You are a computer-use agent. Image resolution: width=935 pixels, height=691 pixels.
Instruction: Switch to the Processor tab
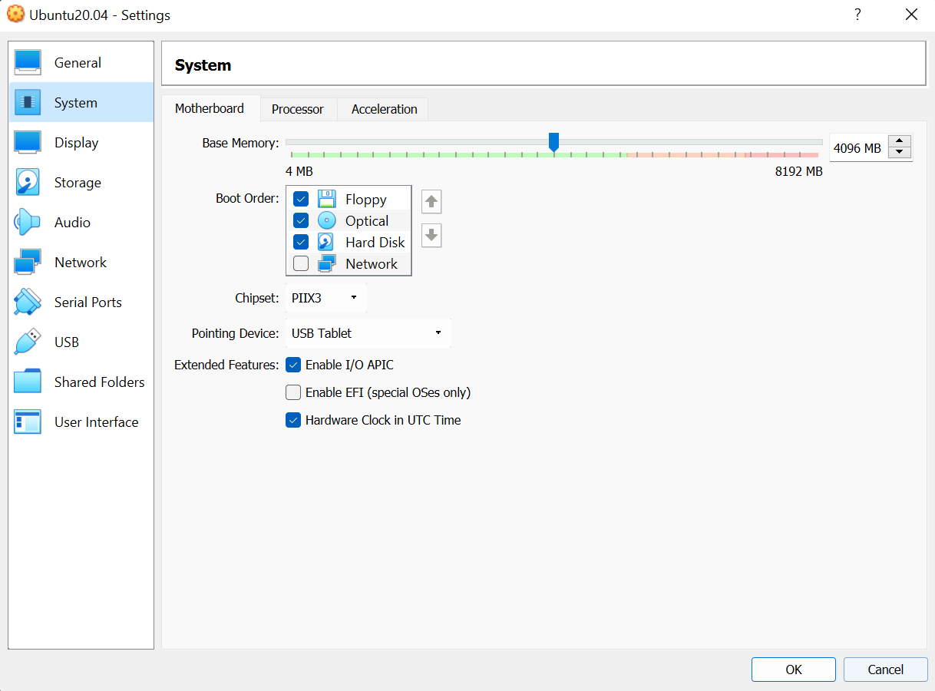pyautogui.click(x=298, y=109)
